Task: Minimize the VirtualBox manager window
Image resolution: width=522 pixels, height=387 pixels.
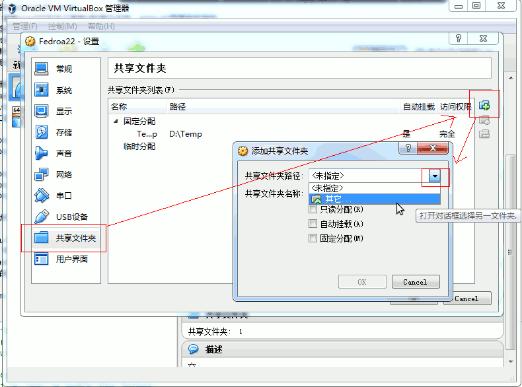Action: (459, 6)
